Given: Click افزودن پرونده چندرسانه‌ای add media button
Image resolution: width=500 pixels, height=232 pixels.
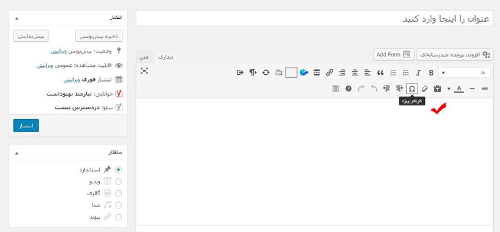Looking at the screenshot, I should (x=455, y=54).
